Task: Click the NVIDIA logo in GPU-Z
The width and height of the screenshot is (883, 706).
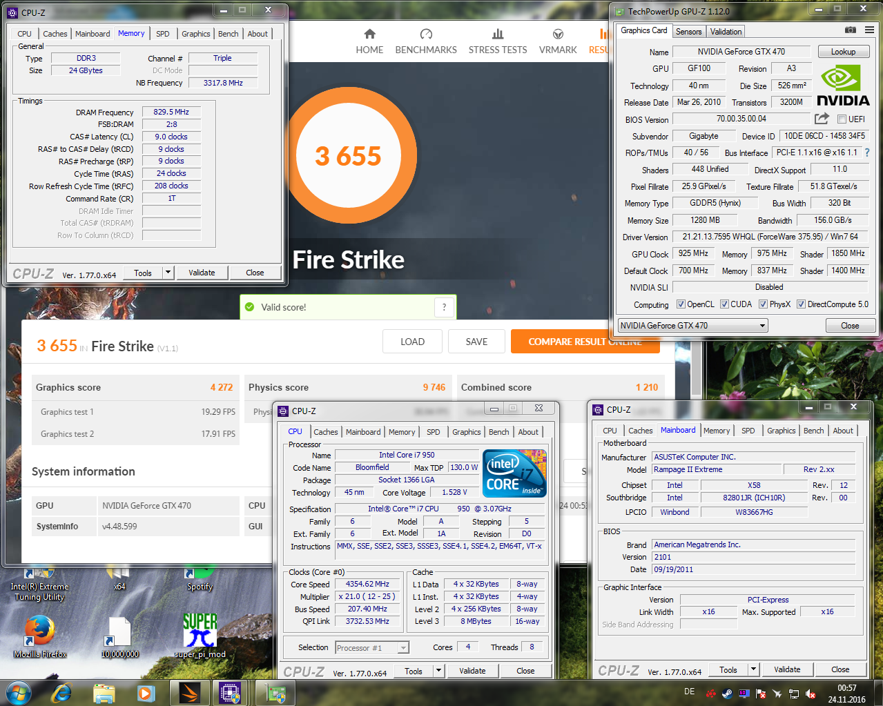Action: click(x=843, y=85)
